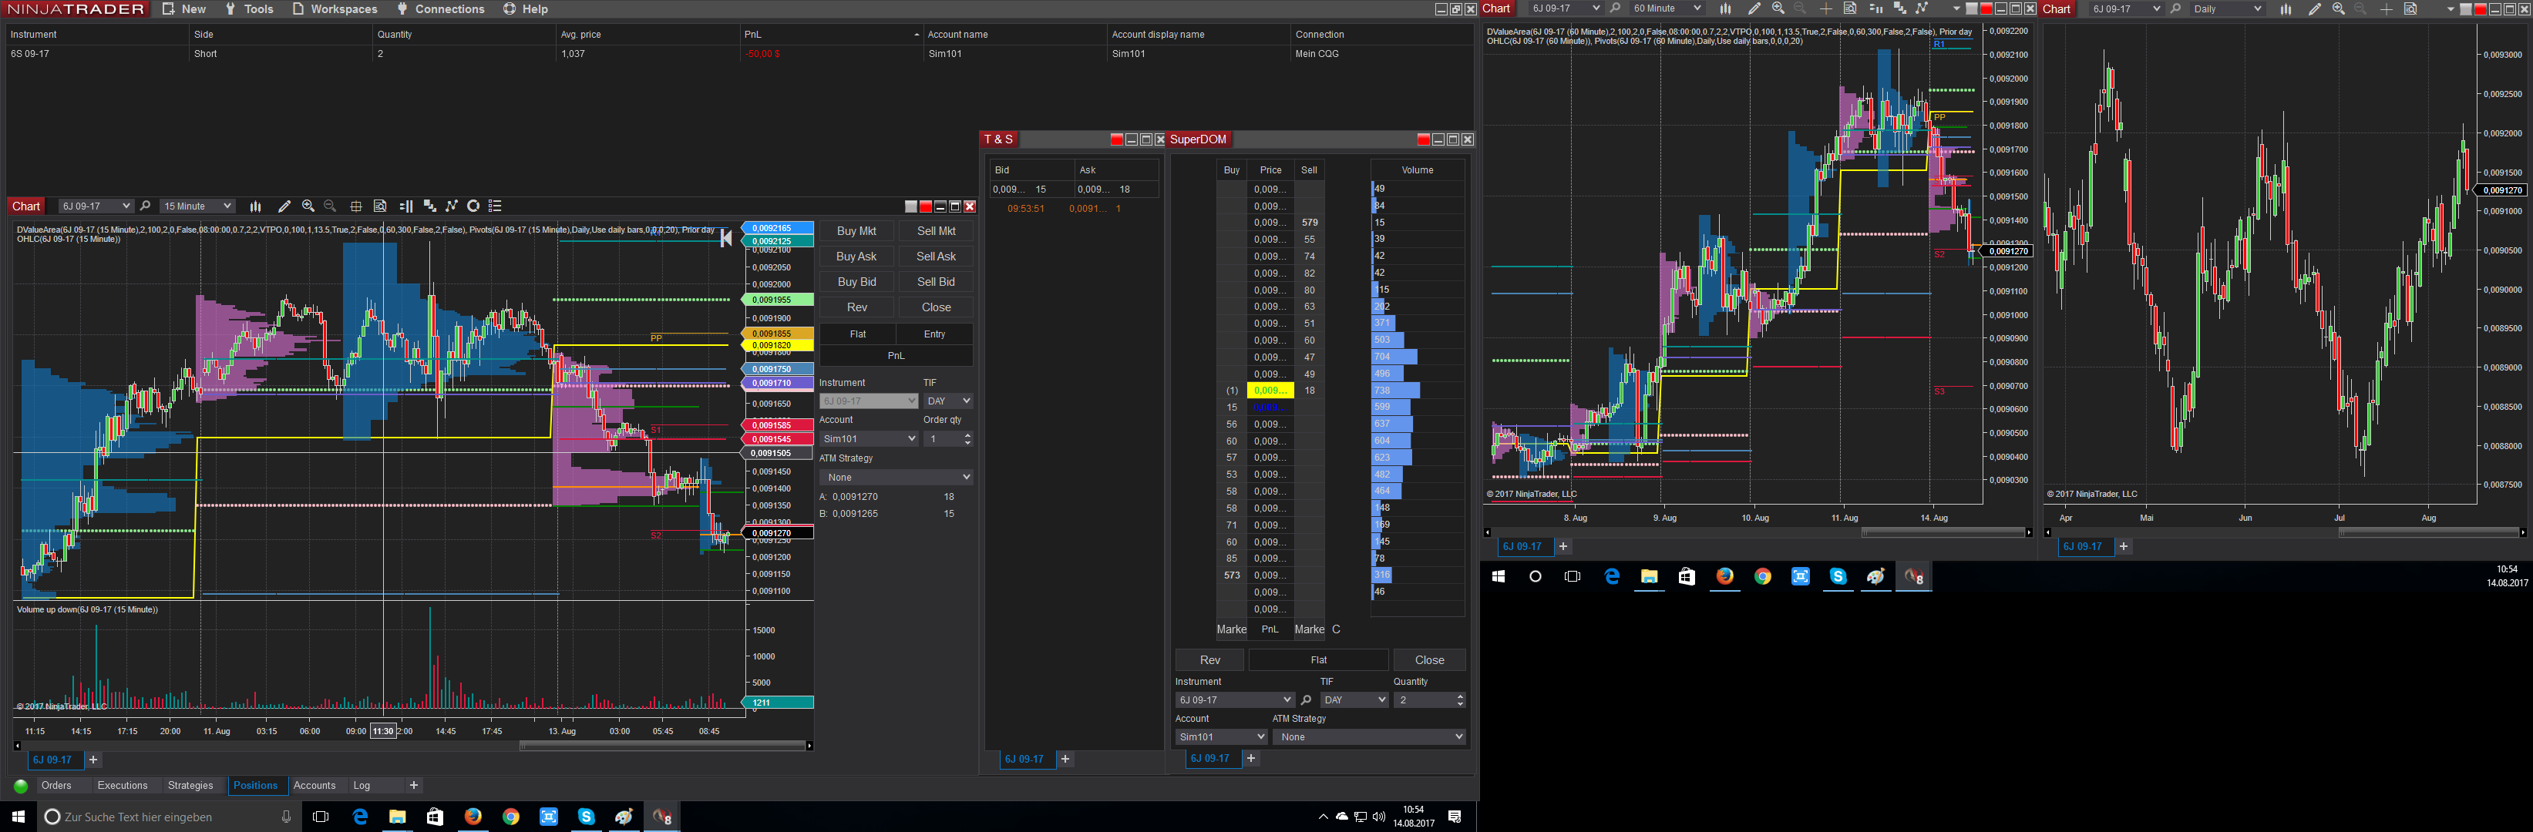Select drawing pencil in the 60 Minute chart
Image resolution: width=2533 pixels, height=832 pixels.
point(1754,8)
